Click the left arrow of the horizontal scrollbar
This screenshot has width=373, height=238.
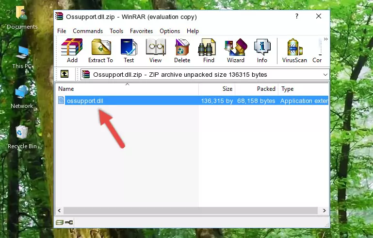click(59, 210)
